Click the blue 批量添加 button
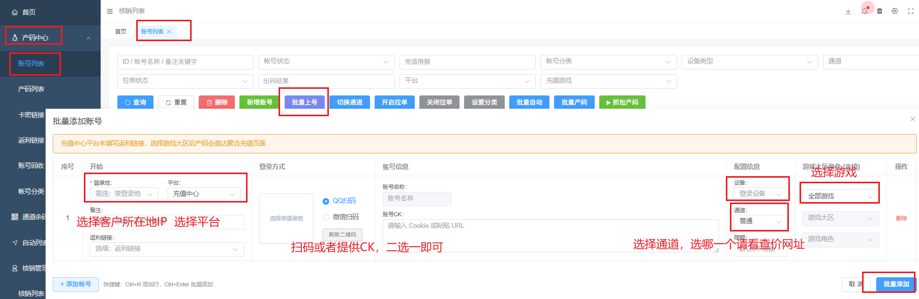The image size is (919, 299). (x=896, y=284)
